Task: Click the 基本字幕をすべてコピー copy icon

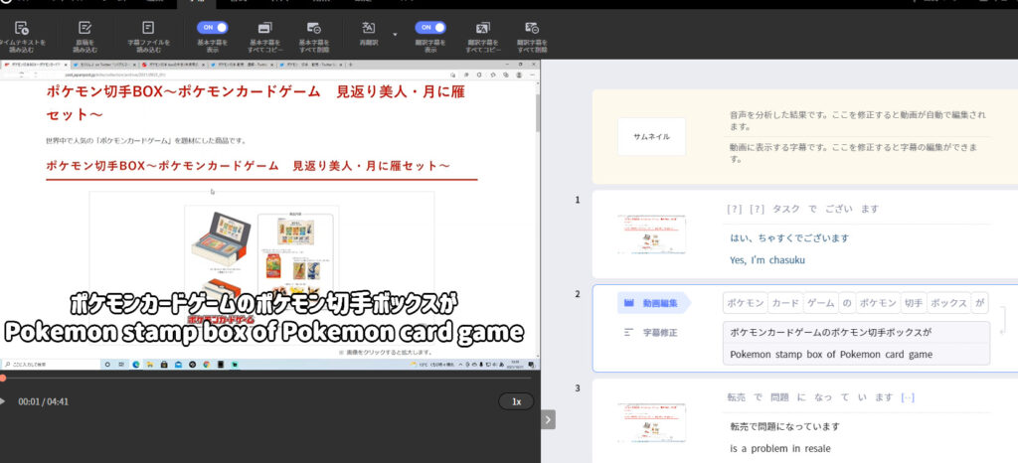Action: pos(264,28)
